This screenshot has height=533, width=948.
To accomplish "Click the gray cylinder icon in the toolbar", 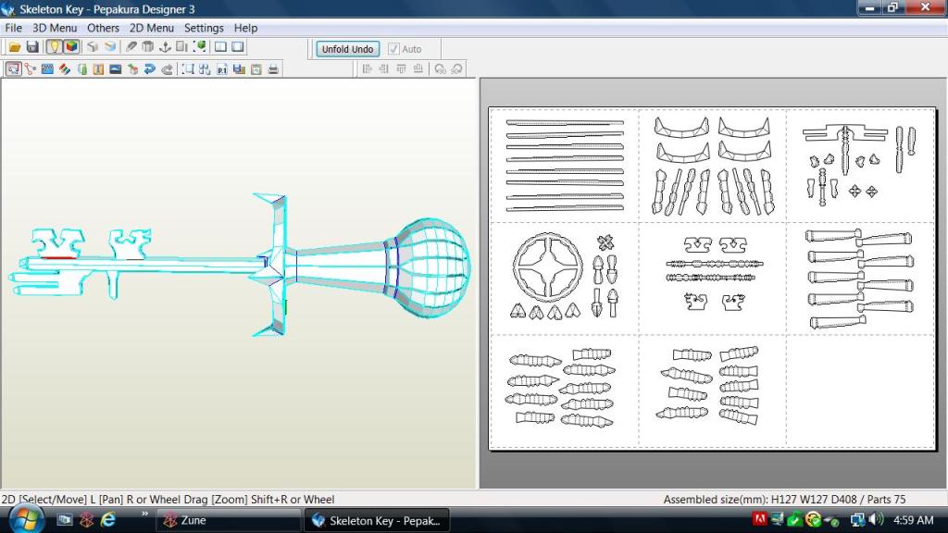I will coord(147,46).
